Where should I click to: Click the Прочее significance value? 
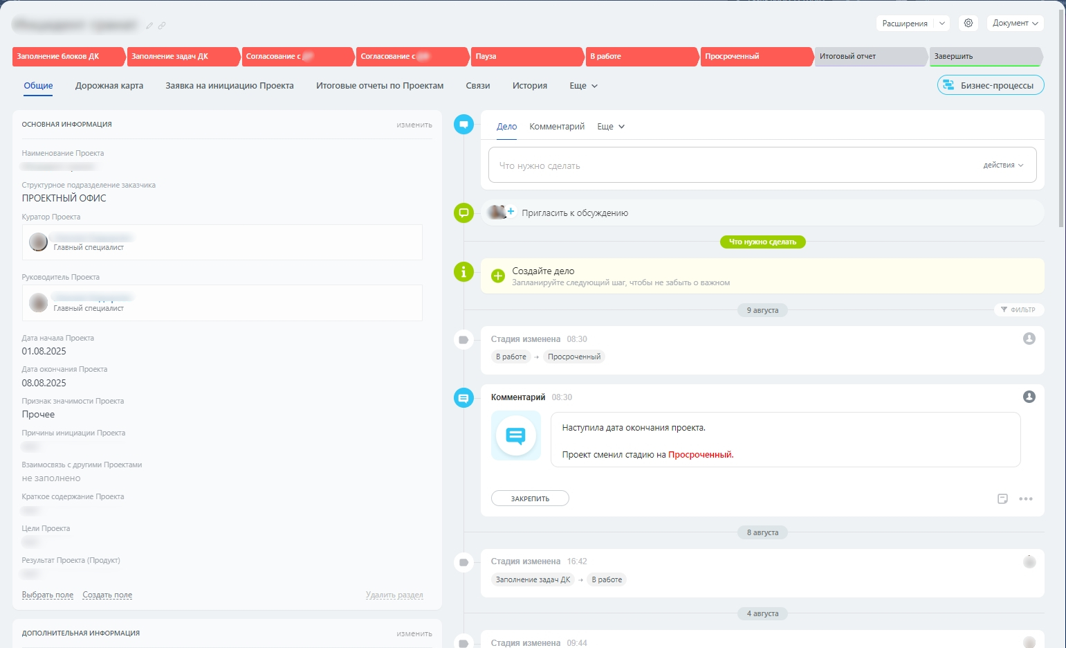click(38, 415)
